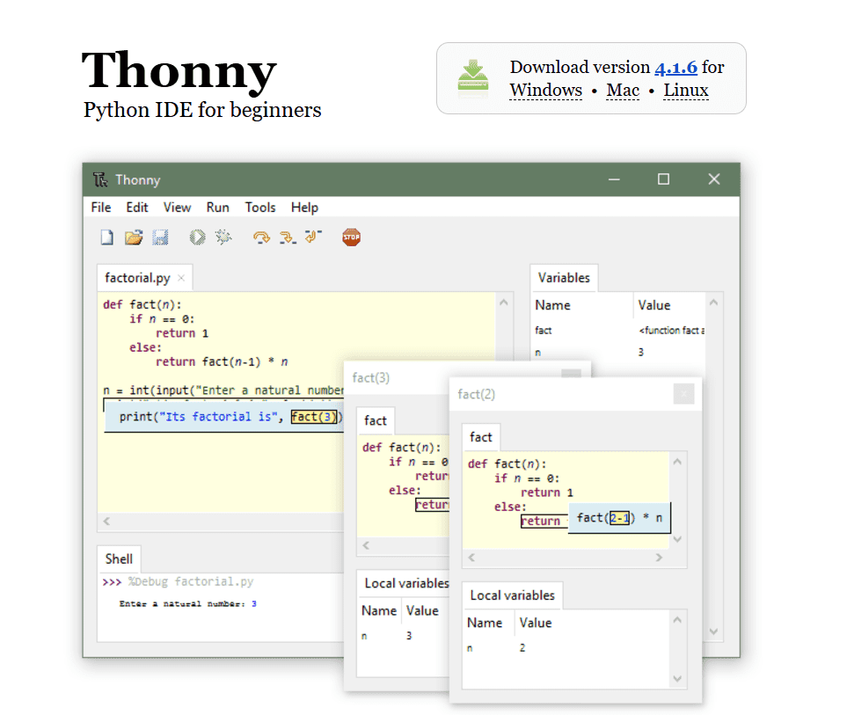This screenshot has height=715, width=847.
Task: Click the fact(3) code scroll-left arrow
Action: pos(366,545)
